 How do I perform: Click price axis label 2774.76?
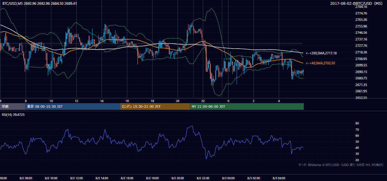pos(361,13)
